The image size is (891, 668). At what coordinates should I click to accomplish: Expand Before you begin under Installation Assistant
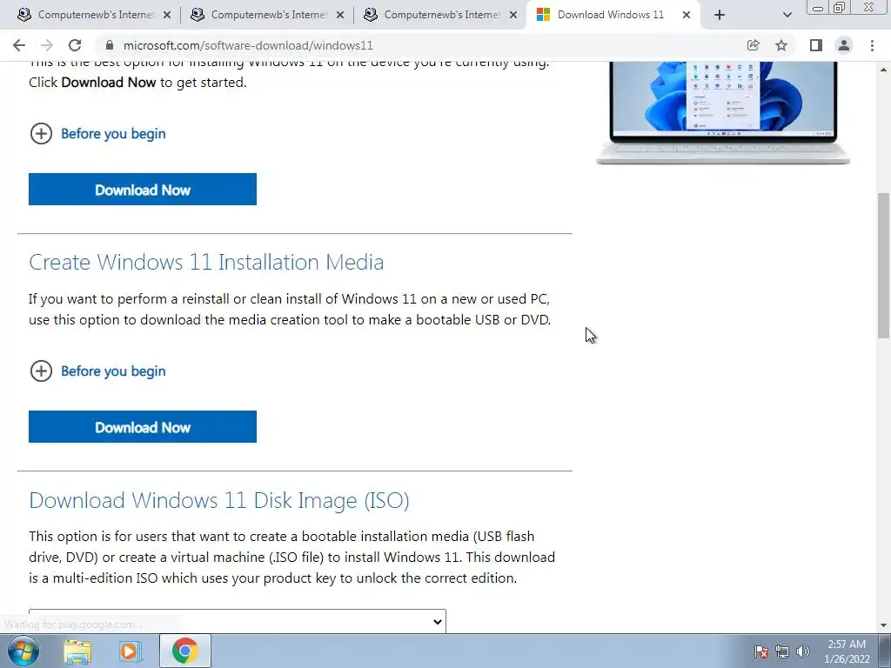click(x=97, y=133)
